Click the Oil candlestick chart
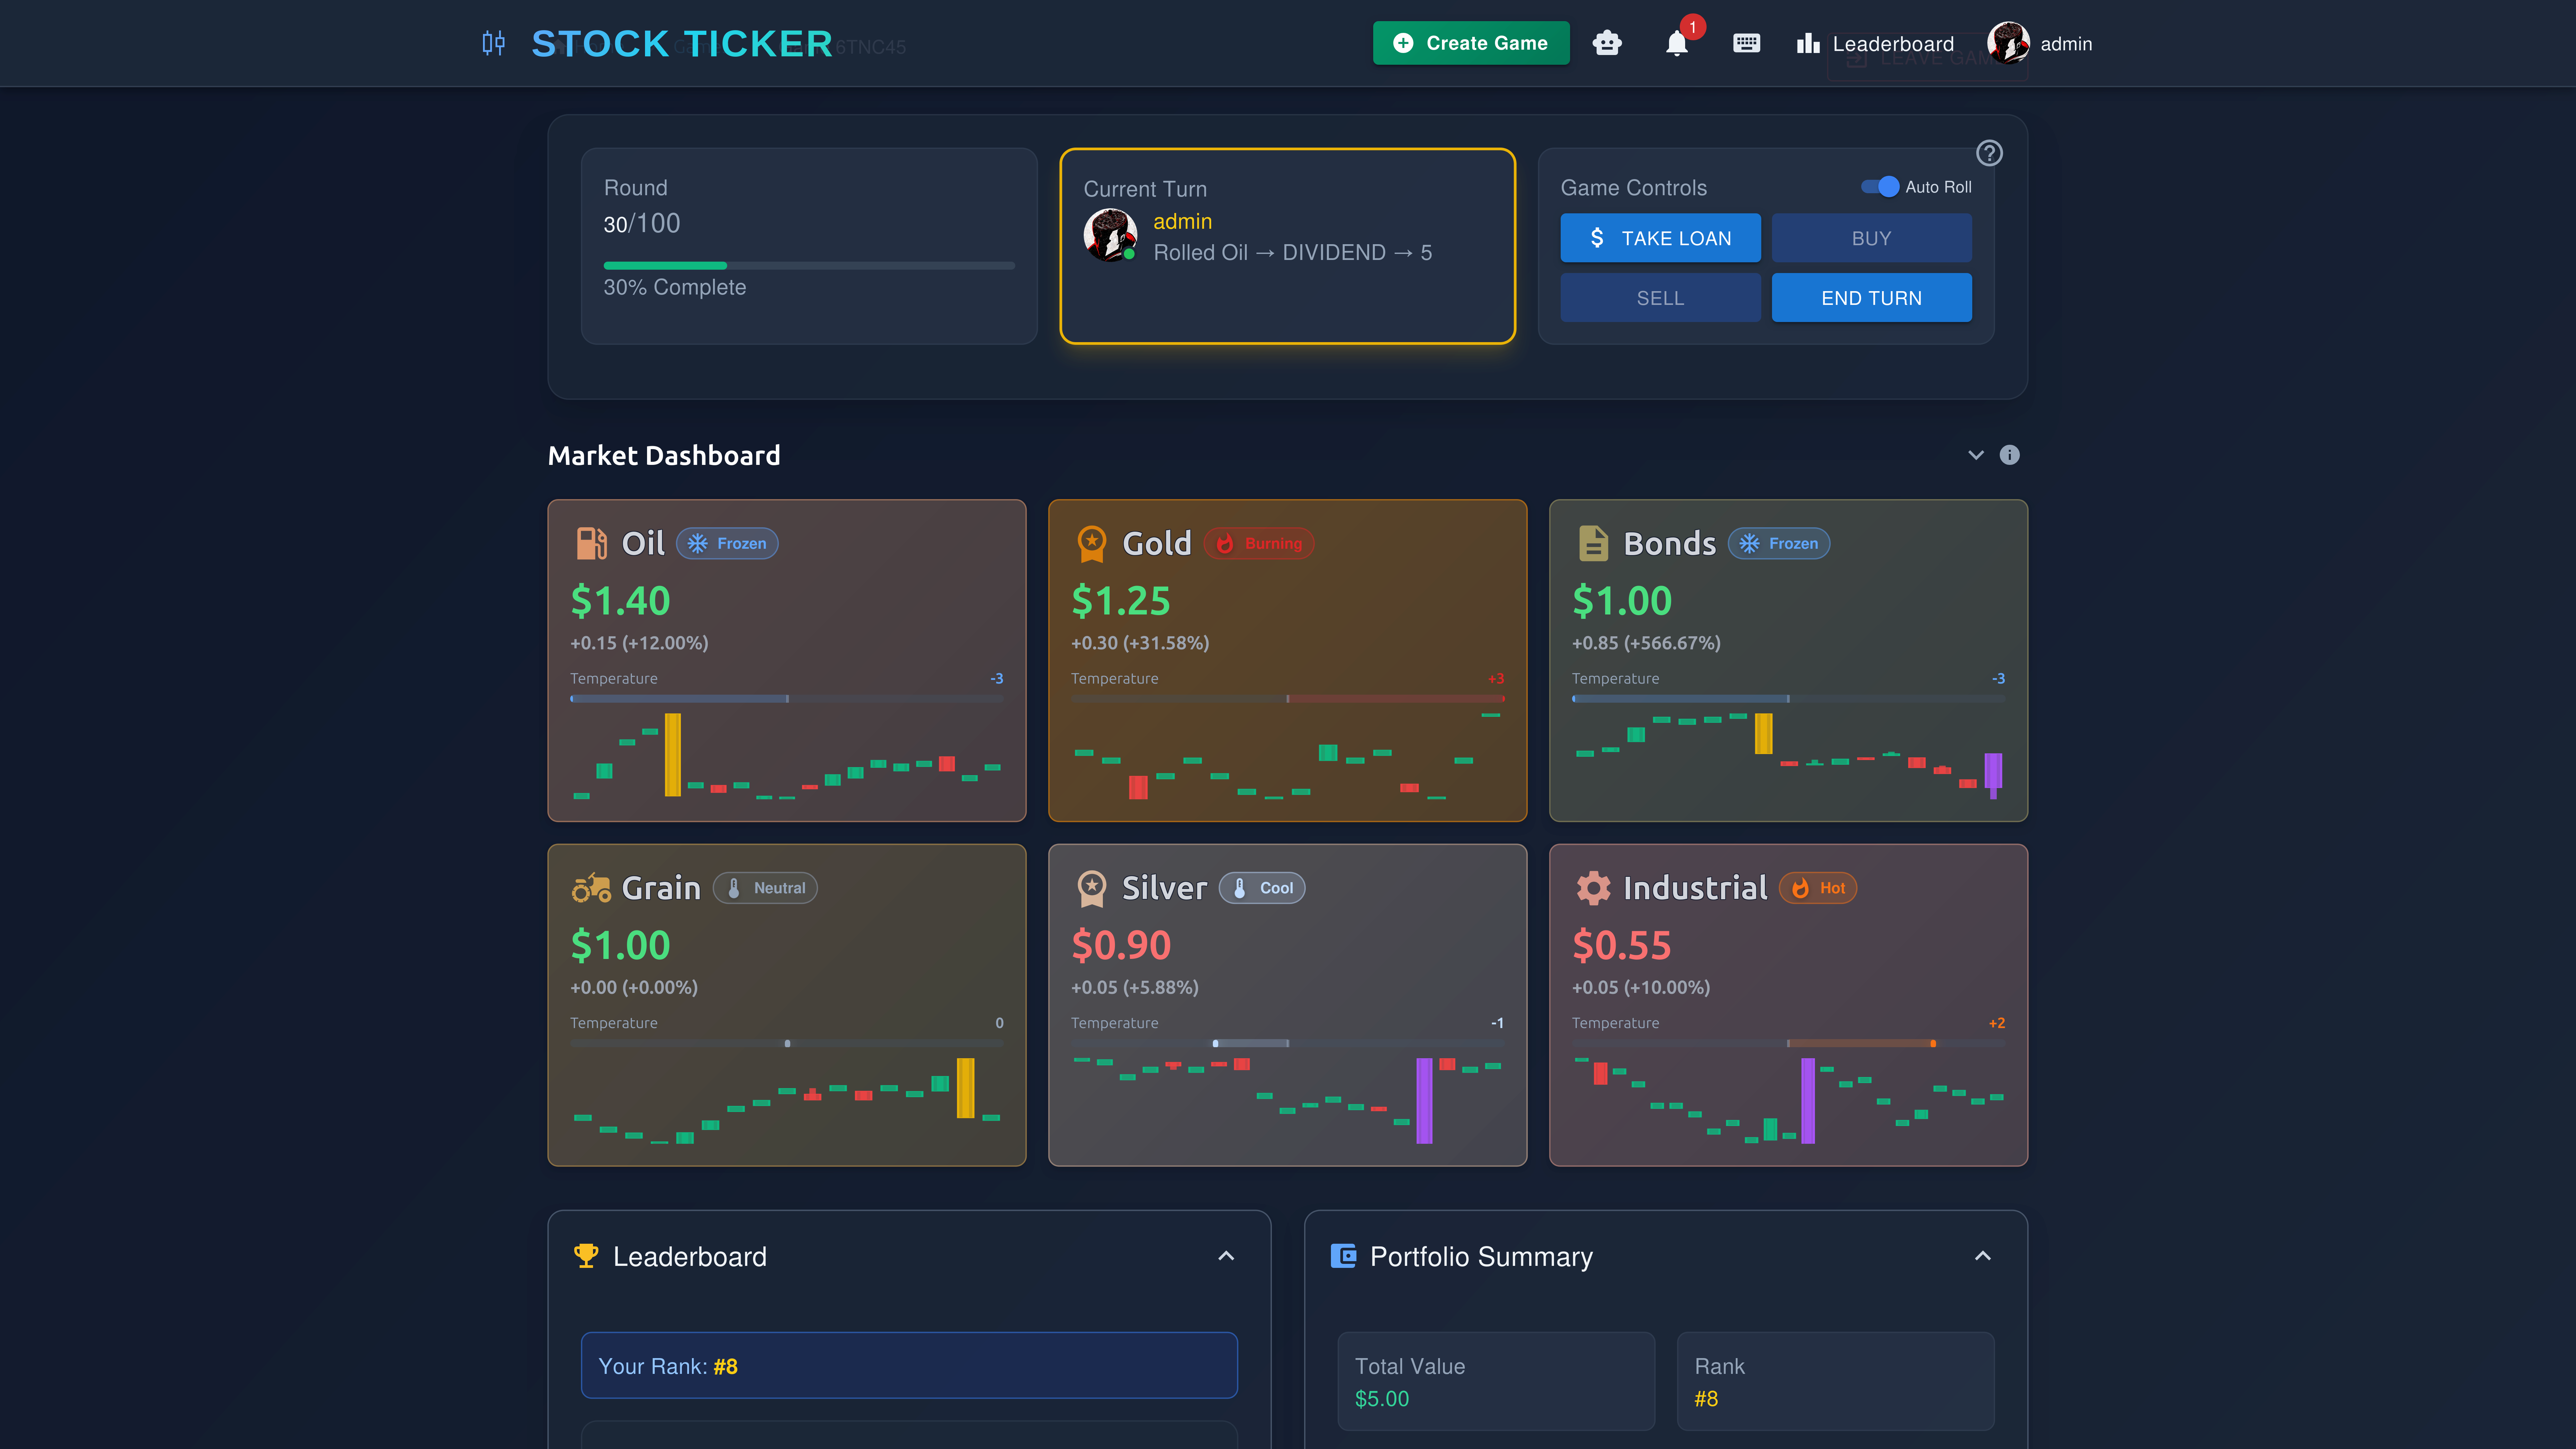 click(x=787, y=756)
